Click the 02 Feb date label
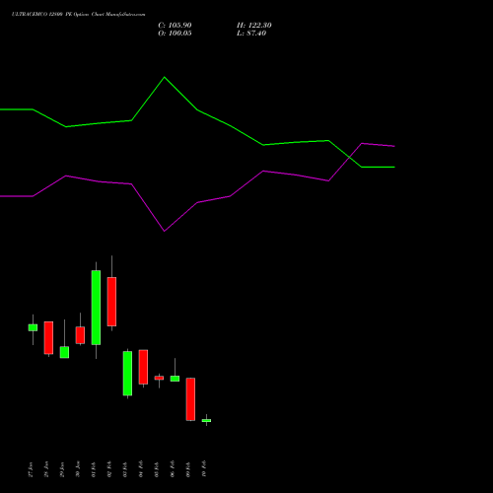The width and height of the screenshot is (493, 493). [x=109, y=469]
